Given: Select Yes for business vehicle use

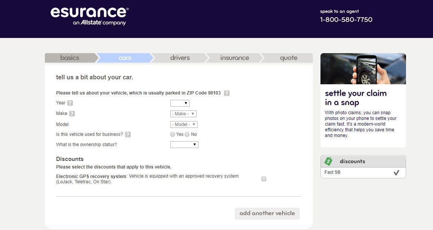Looking at the screenshot, I should click(x=173, y=134).
